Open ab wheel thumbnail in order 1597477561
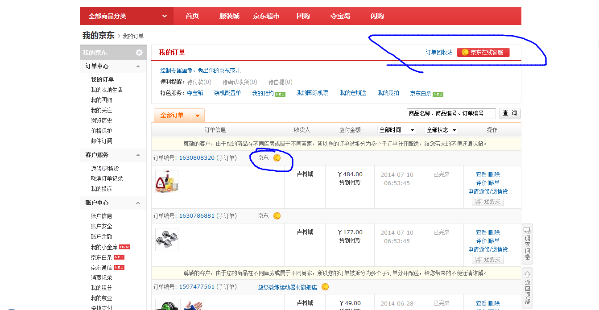Screen dimensions: 599x310 click(x=167, y=305)
